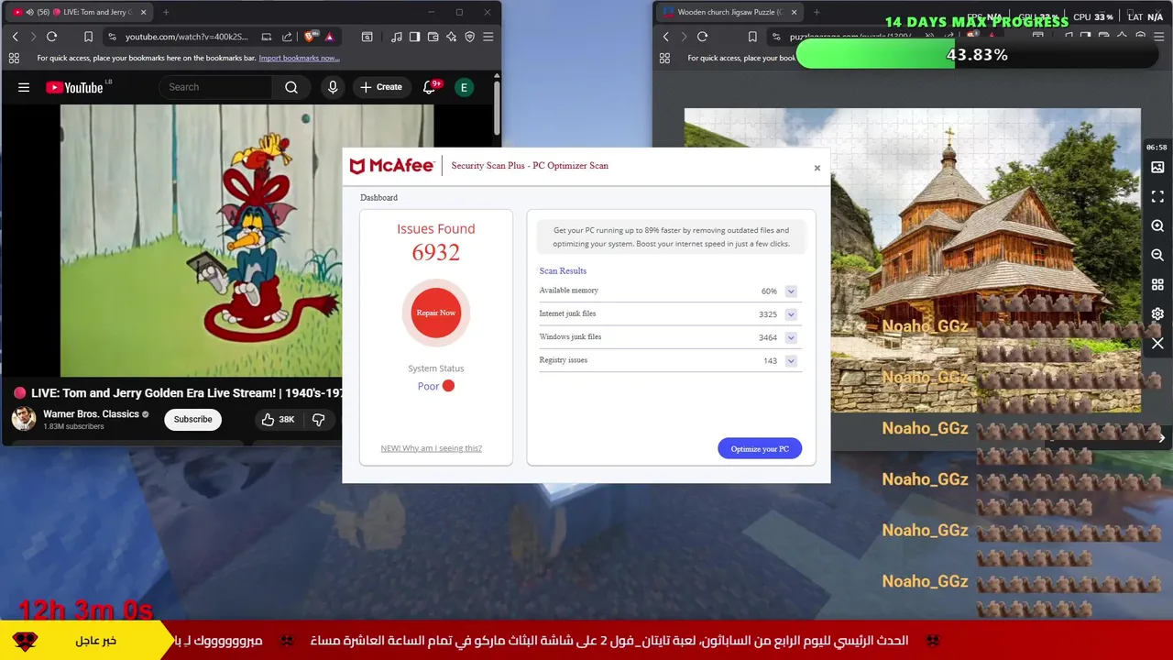
Task: Click the YouTube Create button
Action: tap(381, 87)
